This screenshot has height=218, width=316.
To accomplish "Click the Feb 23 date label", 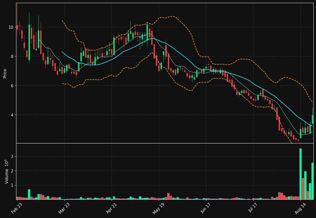I will pyautogui.click(x=17, y=208).
